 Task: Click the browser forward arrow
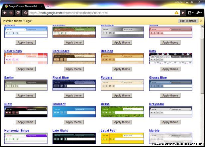pyautogui.click(x=11, y=13)
